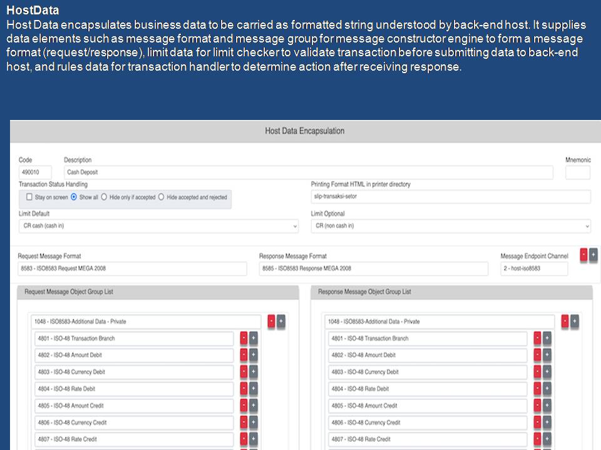Click the Printing Format HTML field
Image resolution: width=601 pixels, height=450 pixels.
click(451, 197)
